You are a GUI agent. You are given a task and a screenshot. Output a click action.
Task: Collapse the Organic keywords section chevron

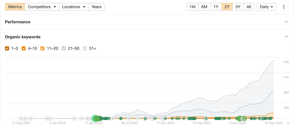pyautogui.click(x=286, y=37)
